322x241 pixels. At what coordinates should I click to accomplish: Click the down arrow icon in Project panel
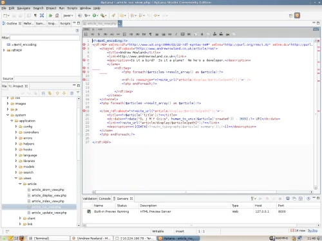coord(64,93)
